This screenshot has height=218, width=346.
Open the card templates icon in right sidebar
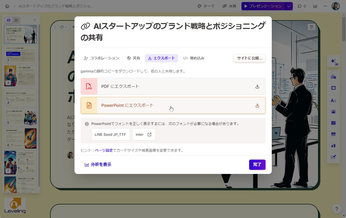tap(333, 88)
